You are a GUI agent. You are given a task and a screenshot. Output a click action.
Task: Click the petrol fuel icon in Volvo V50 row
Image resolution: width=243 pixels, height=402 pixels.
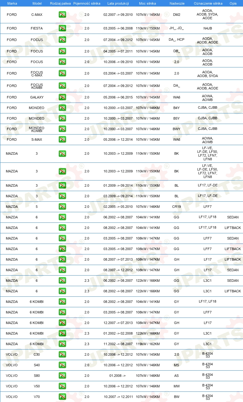62,386
